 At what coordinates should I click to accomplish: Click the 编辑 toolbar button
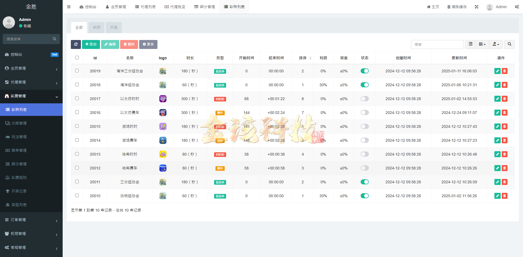110,44
